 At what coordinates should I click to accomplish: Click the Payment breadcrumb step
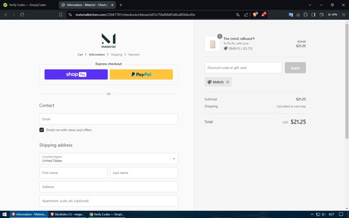coord(134,55)
